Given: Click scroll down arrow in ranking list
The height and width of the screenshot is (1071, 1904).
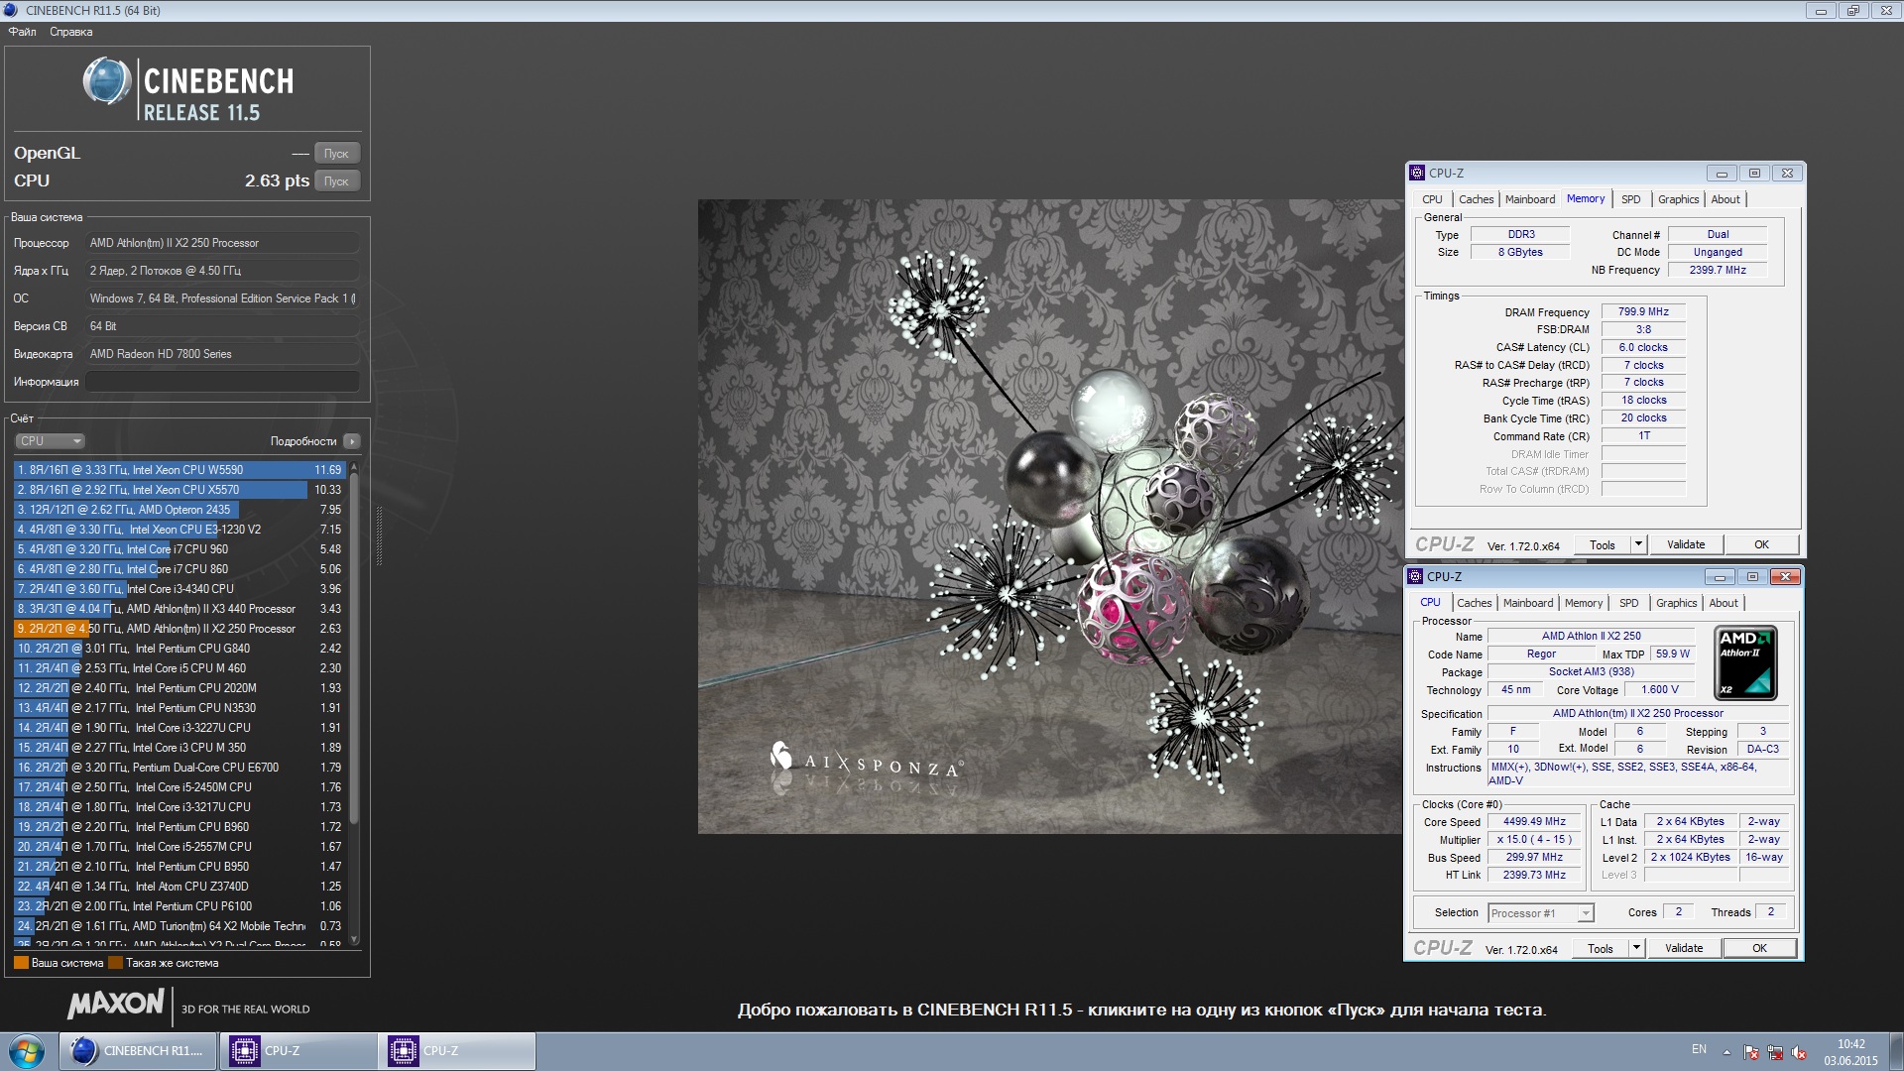Looking at the screenshot, I should (x=354, y=939).
